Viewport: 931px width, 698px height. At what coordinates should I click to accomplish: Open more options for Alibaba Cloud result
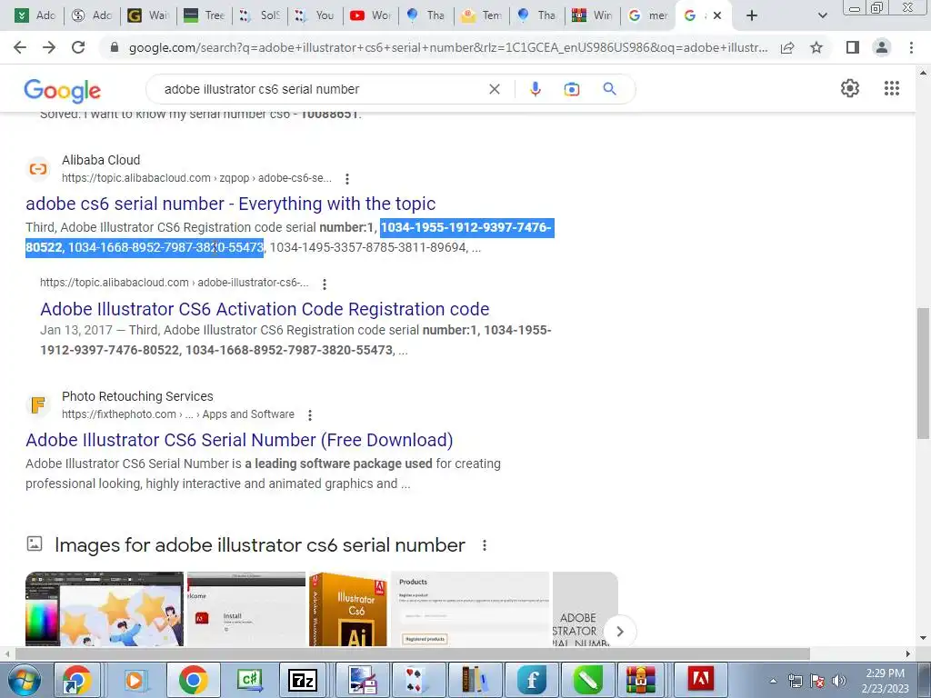[346, 179]
